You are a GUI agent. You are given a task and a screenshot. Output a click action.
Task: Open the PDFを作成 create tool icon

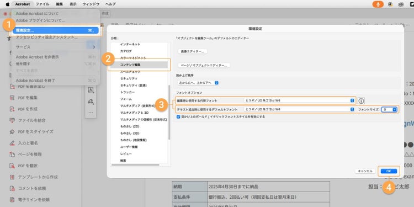[12, 109]
